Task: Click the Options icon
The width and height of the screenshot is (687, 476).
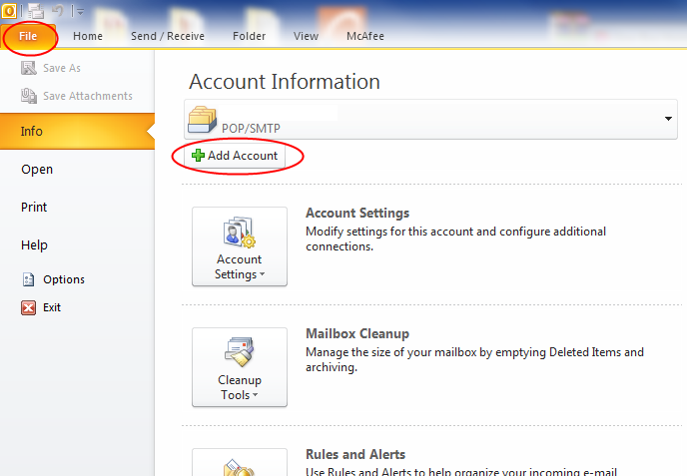Action: pos(29,279)
